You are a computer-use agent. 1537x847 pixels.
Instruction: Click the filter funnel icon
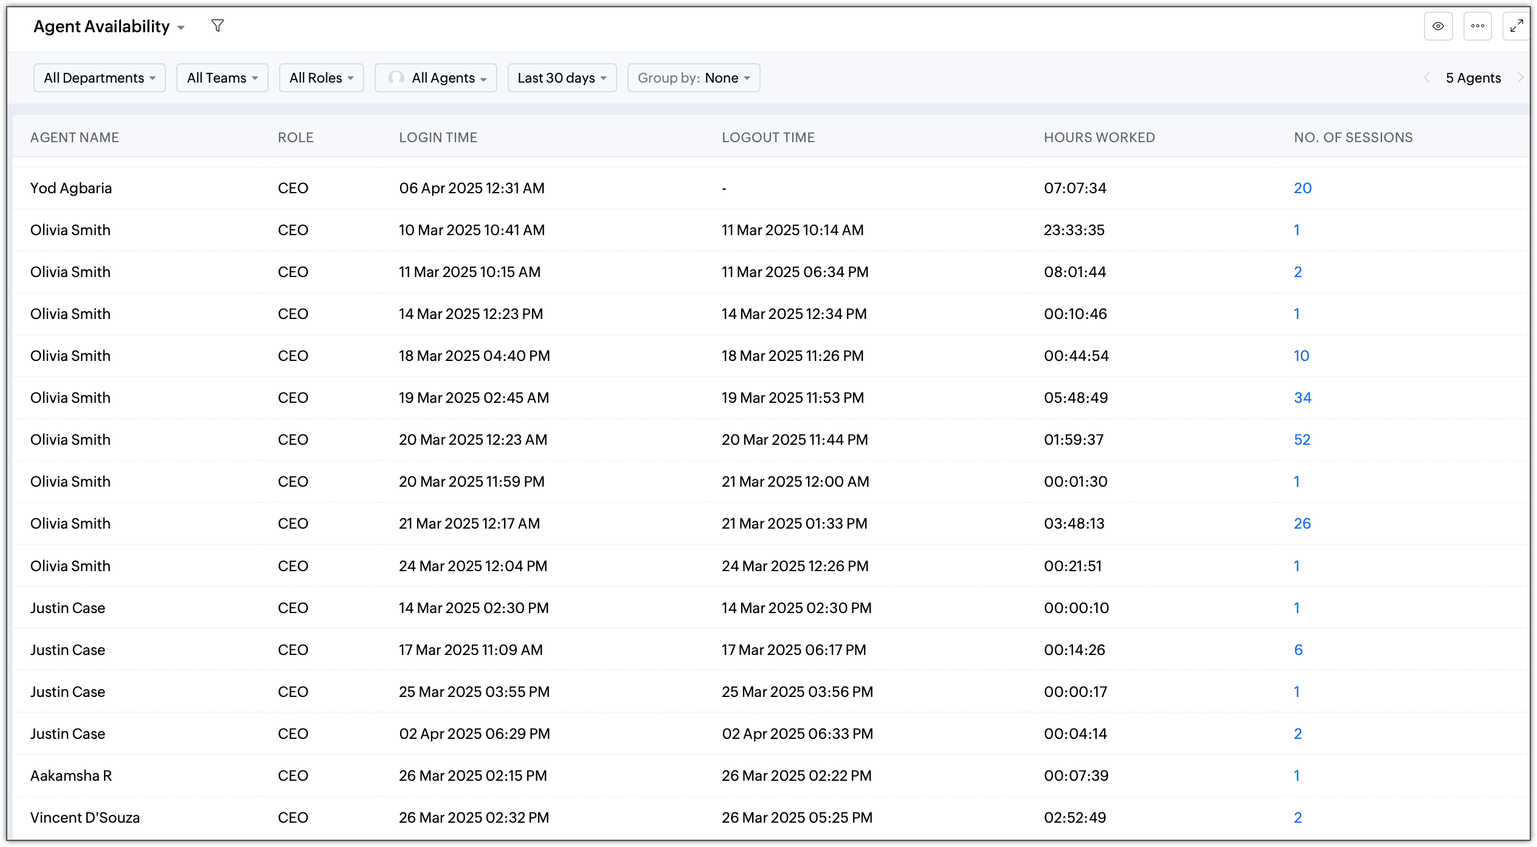(217, 26)
